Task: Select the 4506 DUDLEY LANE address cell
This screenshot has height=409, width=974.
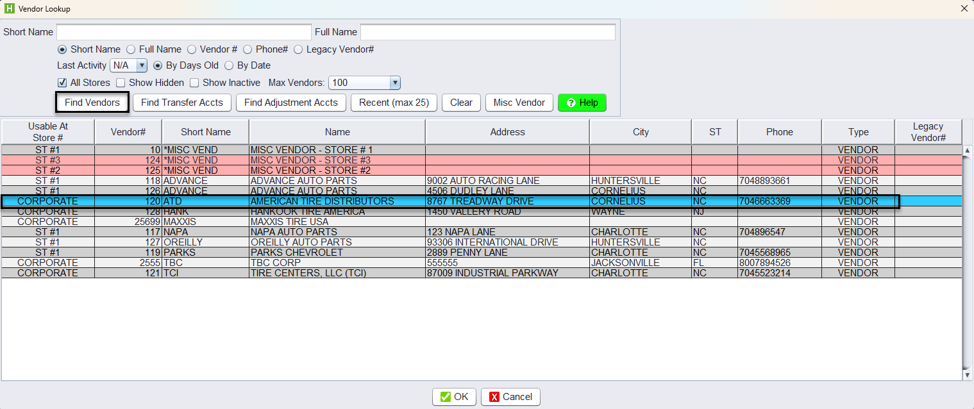Action: point(507,191)
